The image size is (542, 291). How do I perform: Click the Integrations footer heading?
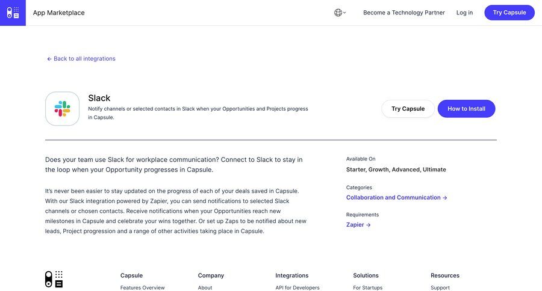pyautogui.click(x=291, y=275)
